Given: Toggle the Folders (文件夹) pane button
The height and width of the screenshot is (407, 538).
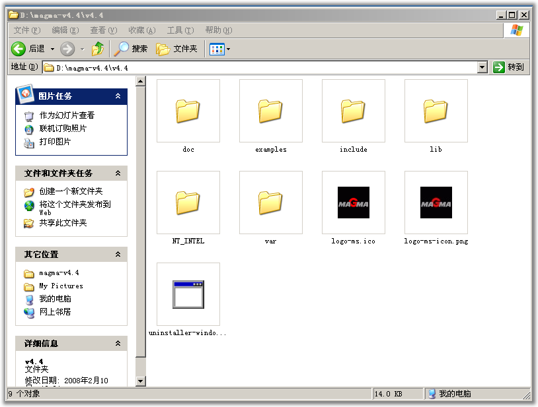Looking at the screenshot, I should [x=176, y=49].
